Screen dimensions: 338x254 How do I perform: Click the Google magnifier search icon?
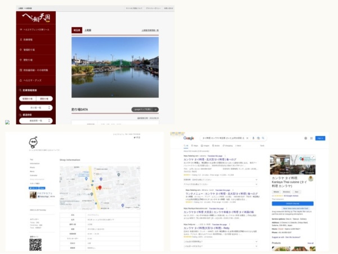pos(263,138)
